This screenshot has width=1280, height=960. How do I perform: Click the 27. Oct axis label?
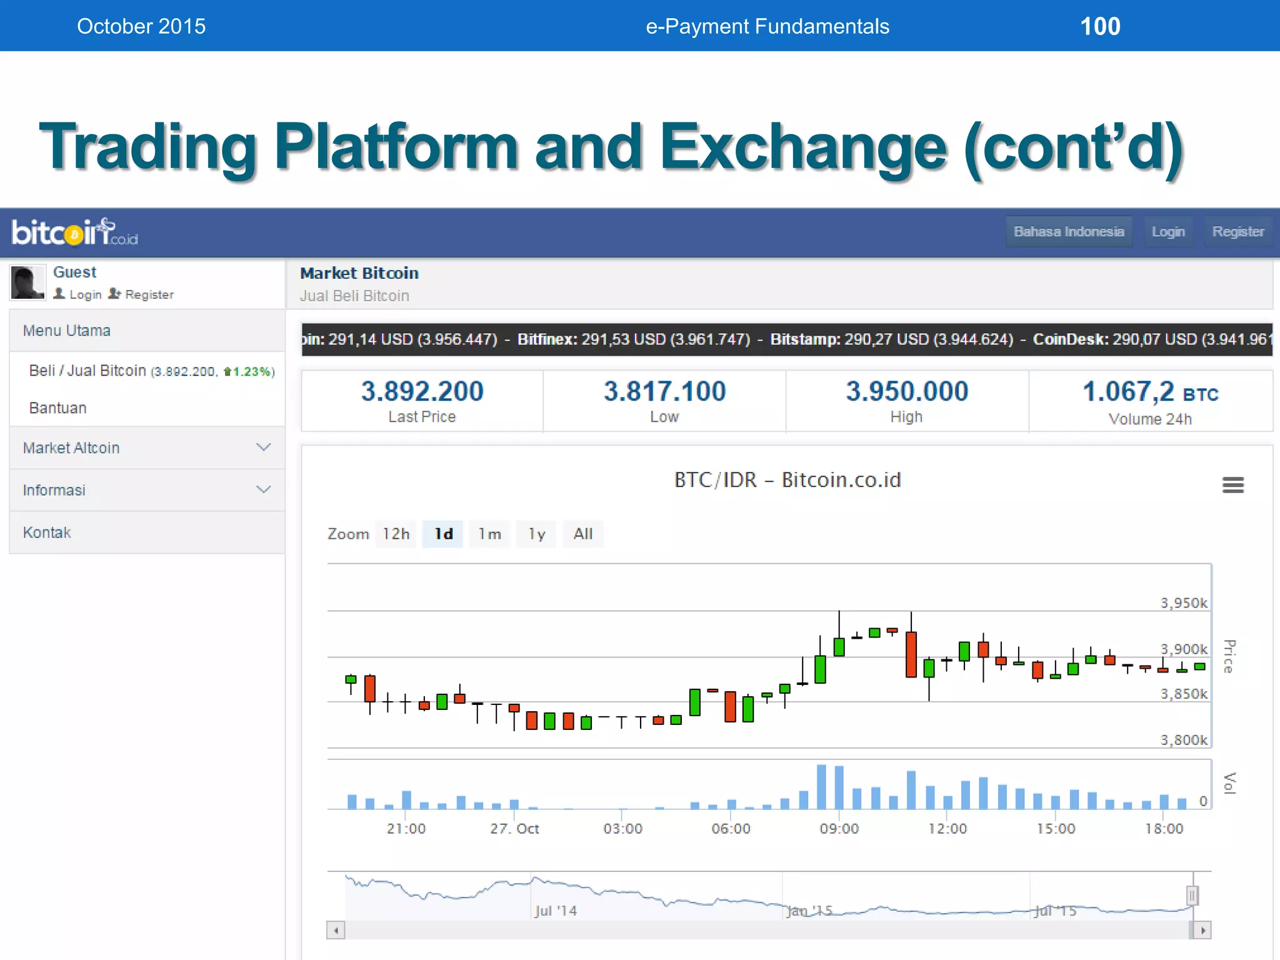pos(514,829)
